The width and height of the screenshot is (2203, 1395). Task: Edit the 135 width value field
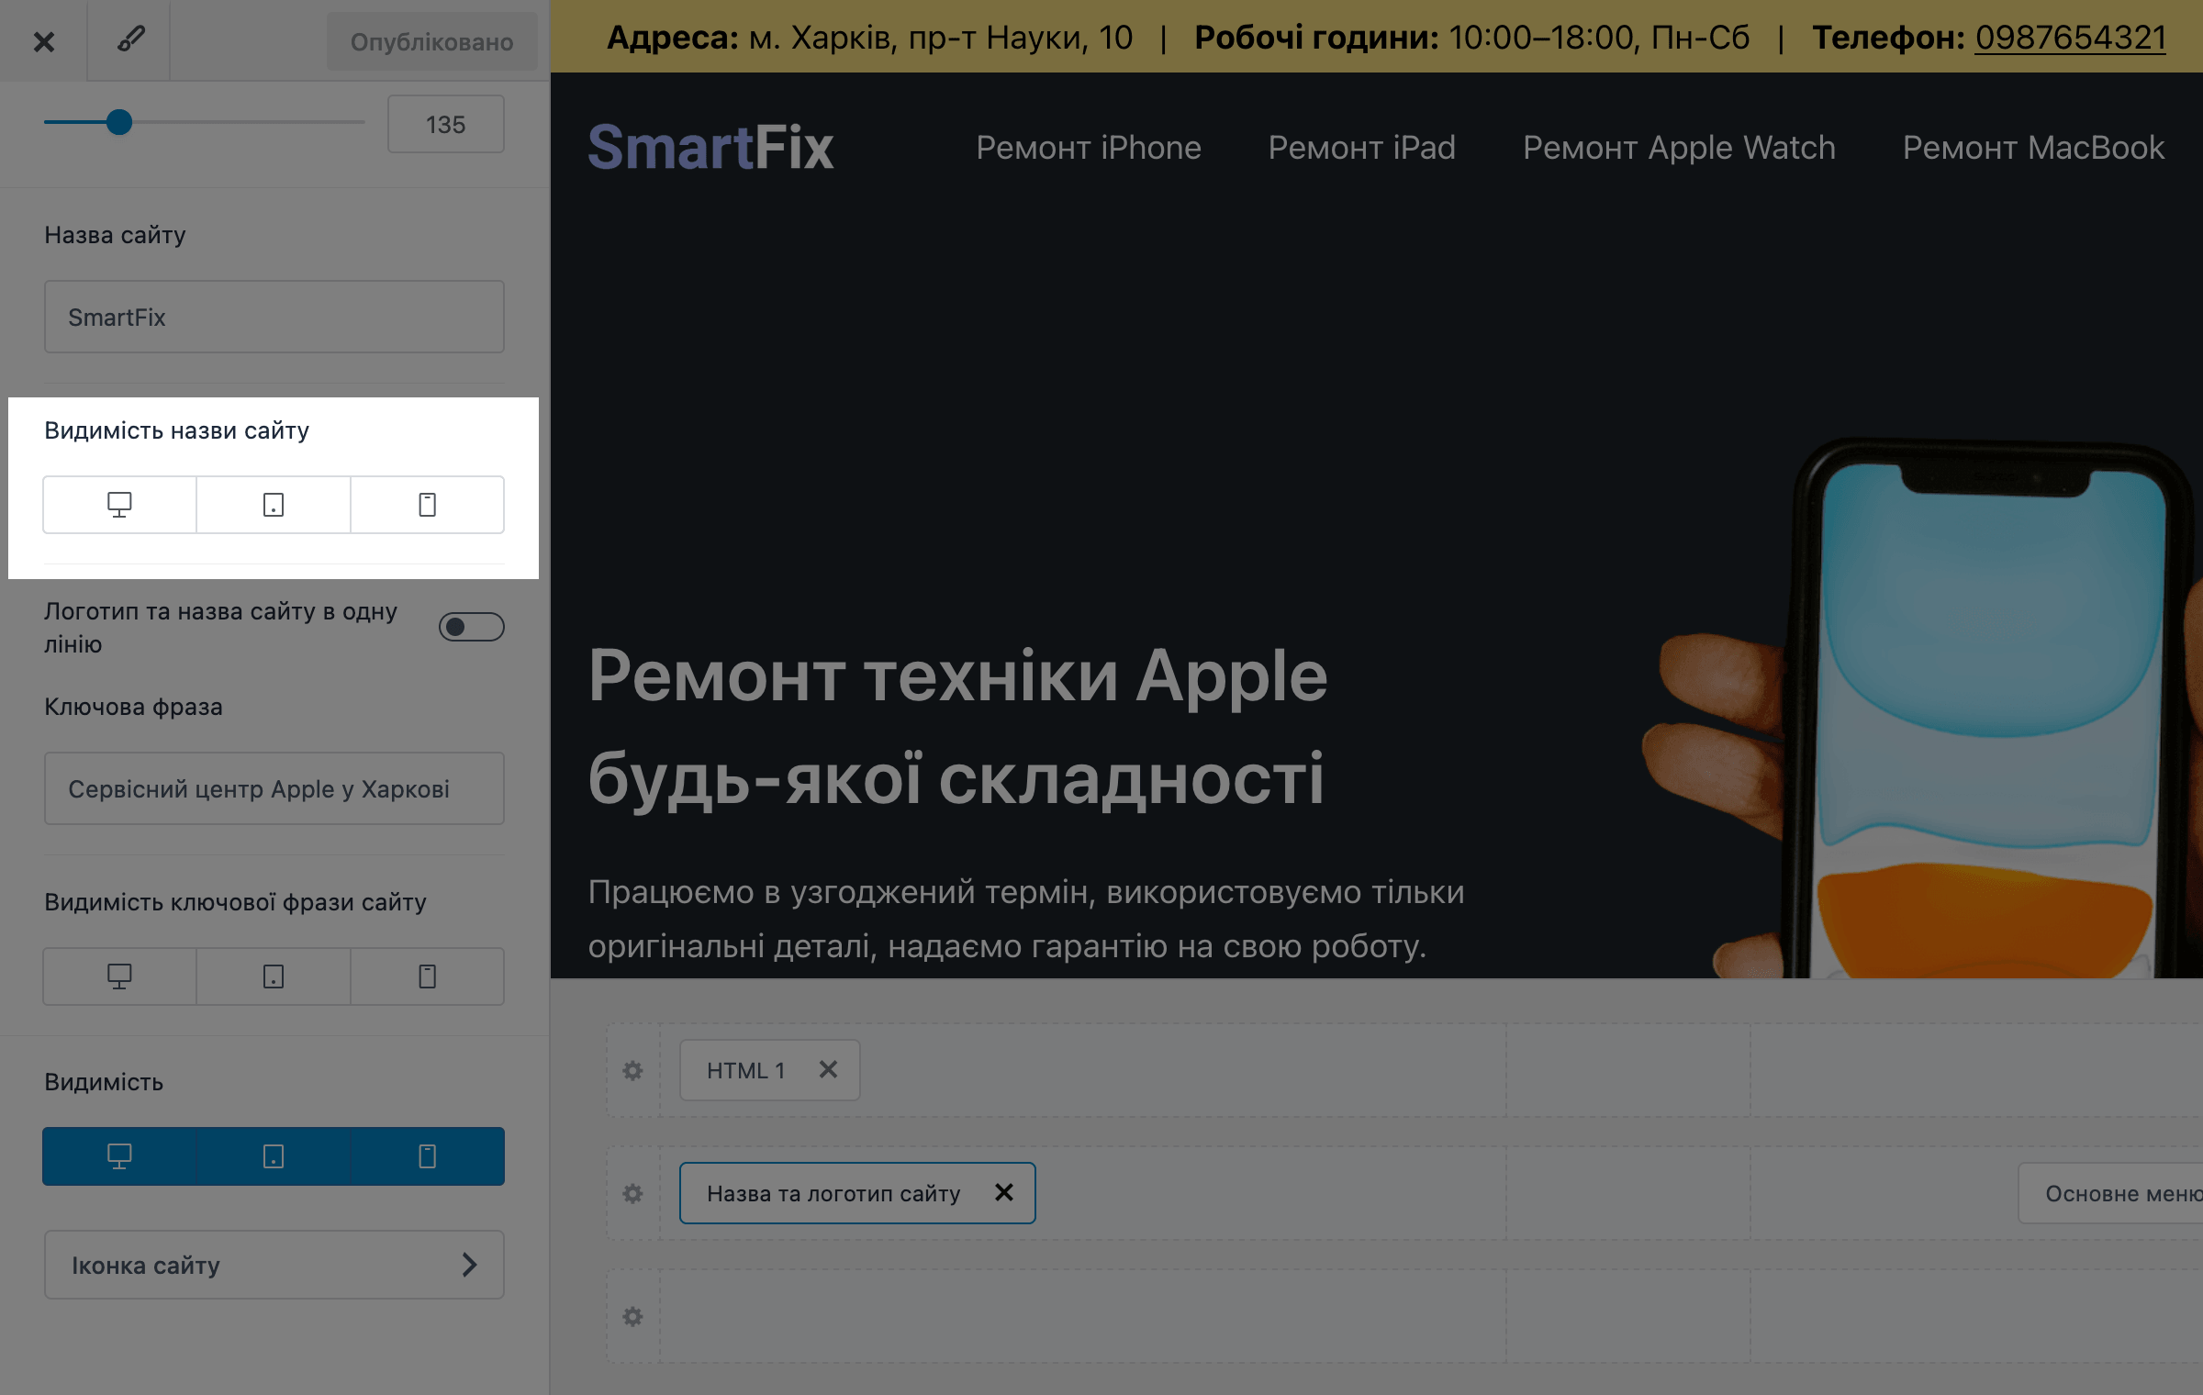click(445, 124)
